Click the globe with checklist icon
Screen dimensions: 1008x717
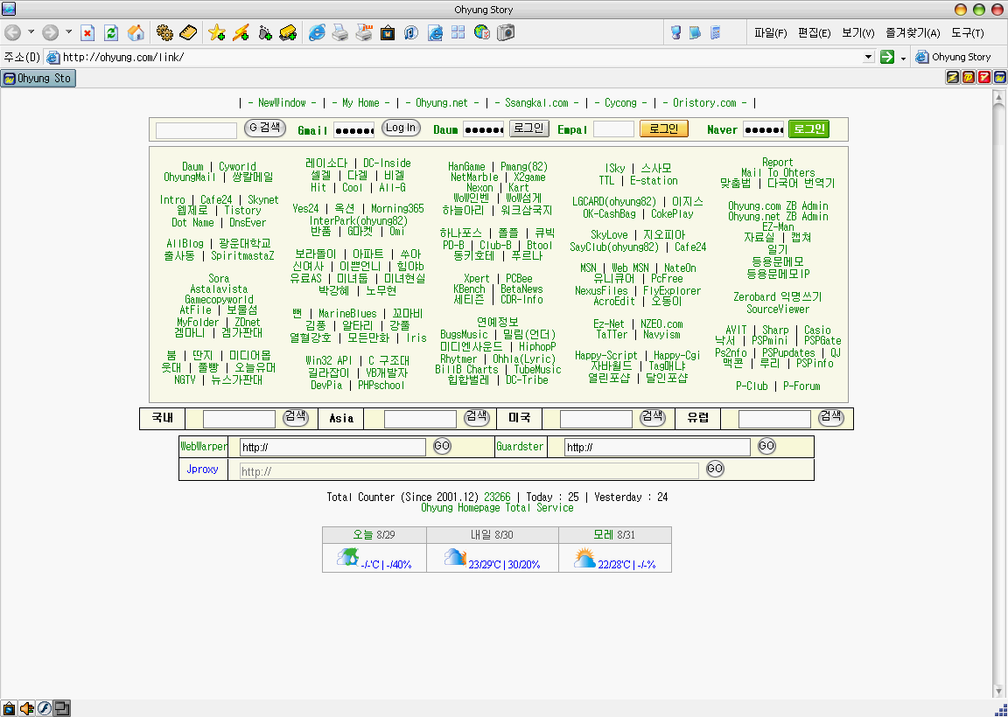pyautogui.click(x=482, y=32)
